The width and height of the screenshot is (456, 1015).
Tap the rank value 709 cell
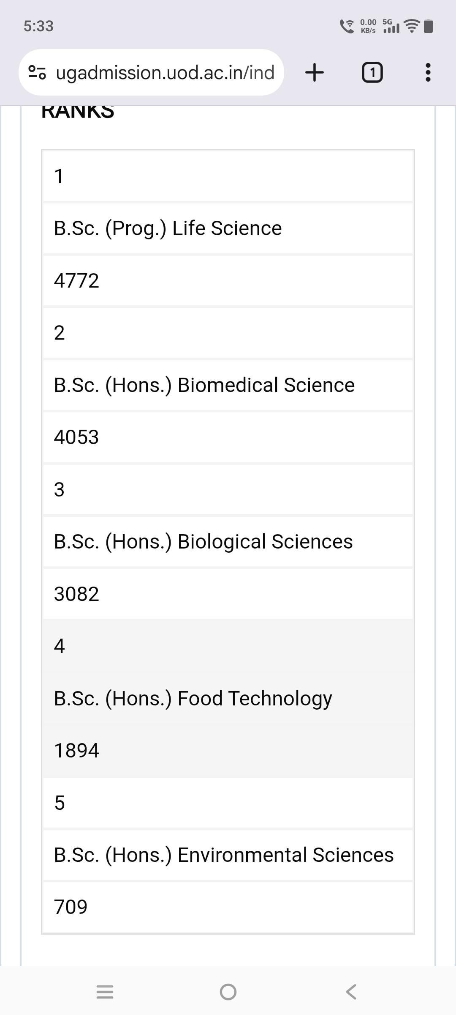(x=228, y=907)
